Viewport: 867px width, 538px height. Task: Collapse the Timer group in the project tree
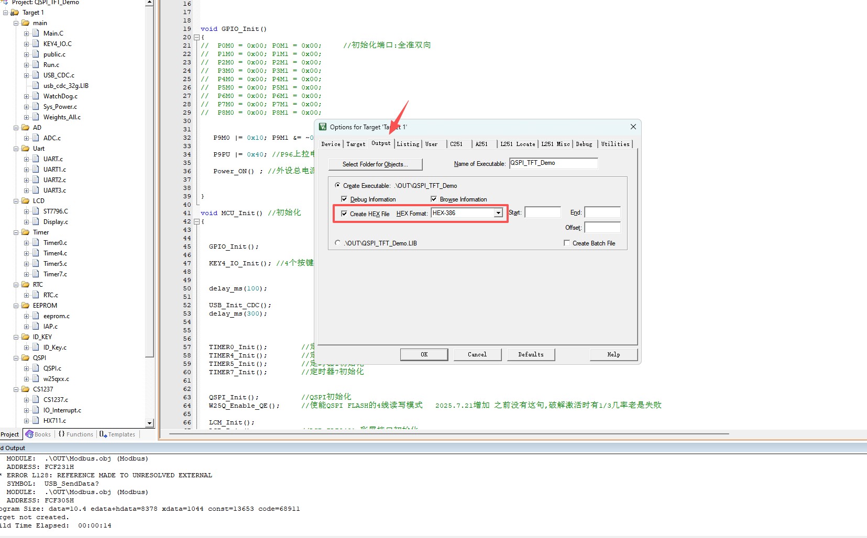[x=16, y=232]
